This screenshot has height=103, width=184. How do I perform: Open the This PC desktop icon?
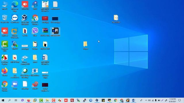[x=5, y=5]
